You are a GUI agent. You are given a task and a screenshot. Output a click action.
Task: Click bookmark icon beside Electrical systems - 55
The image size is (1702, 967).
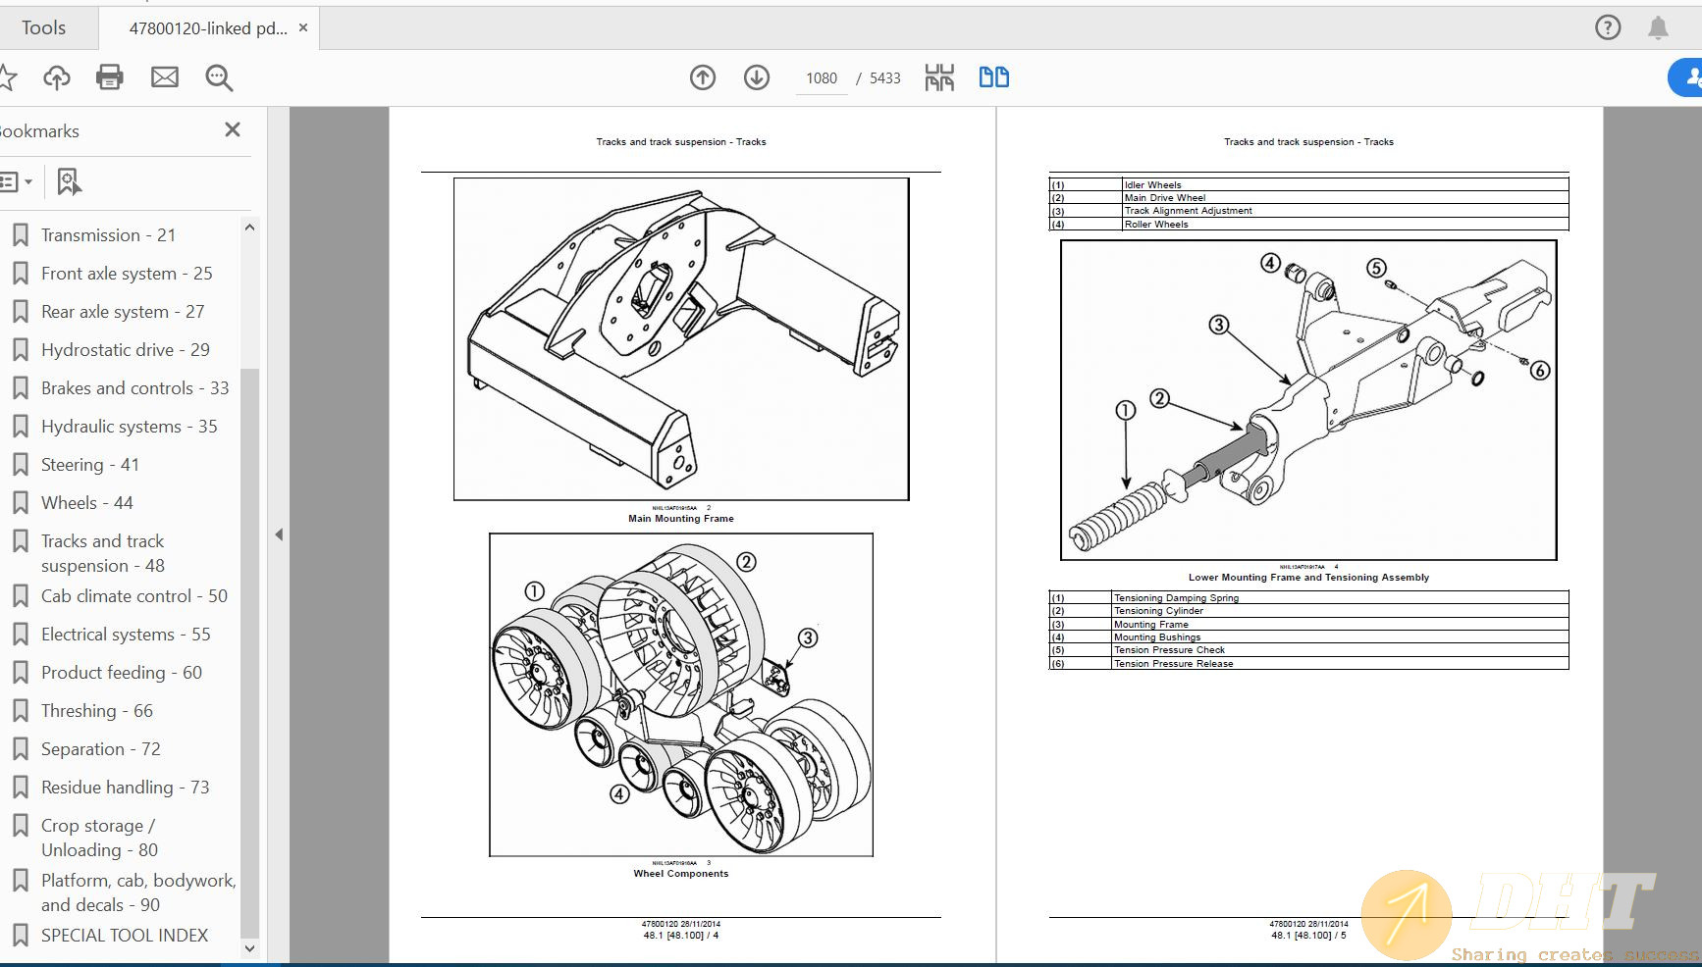20,635
